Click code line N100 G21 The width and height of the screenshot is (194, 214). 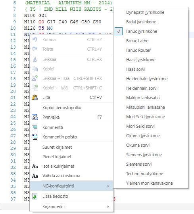click(35, 15)
